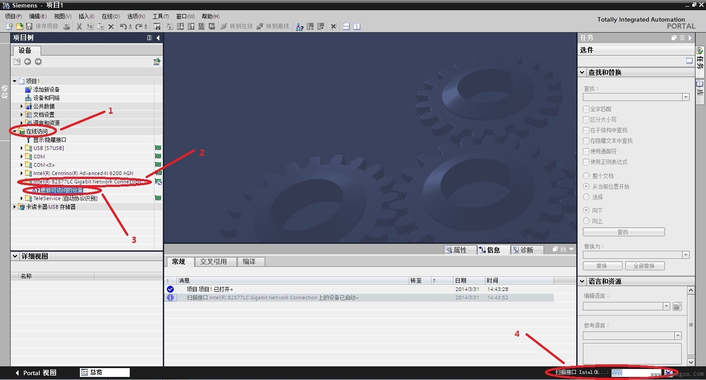Open the 替换为 combo box dropdown

[686, 255]
